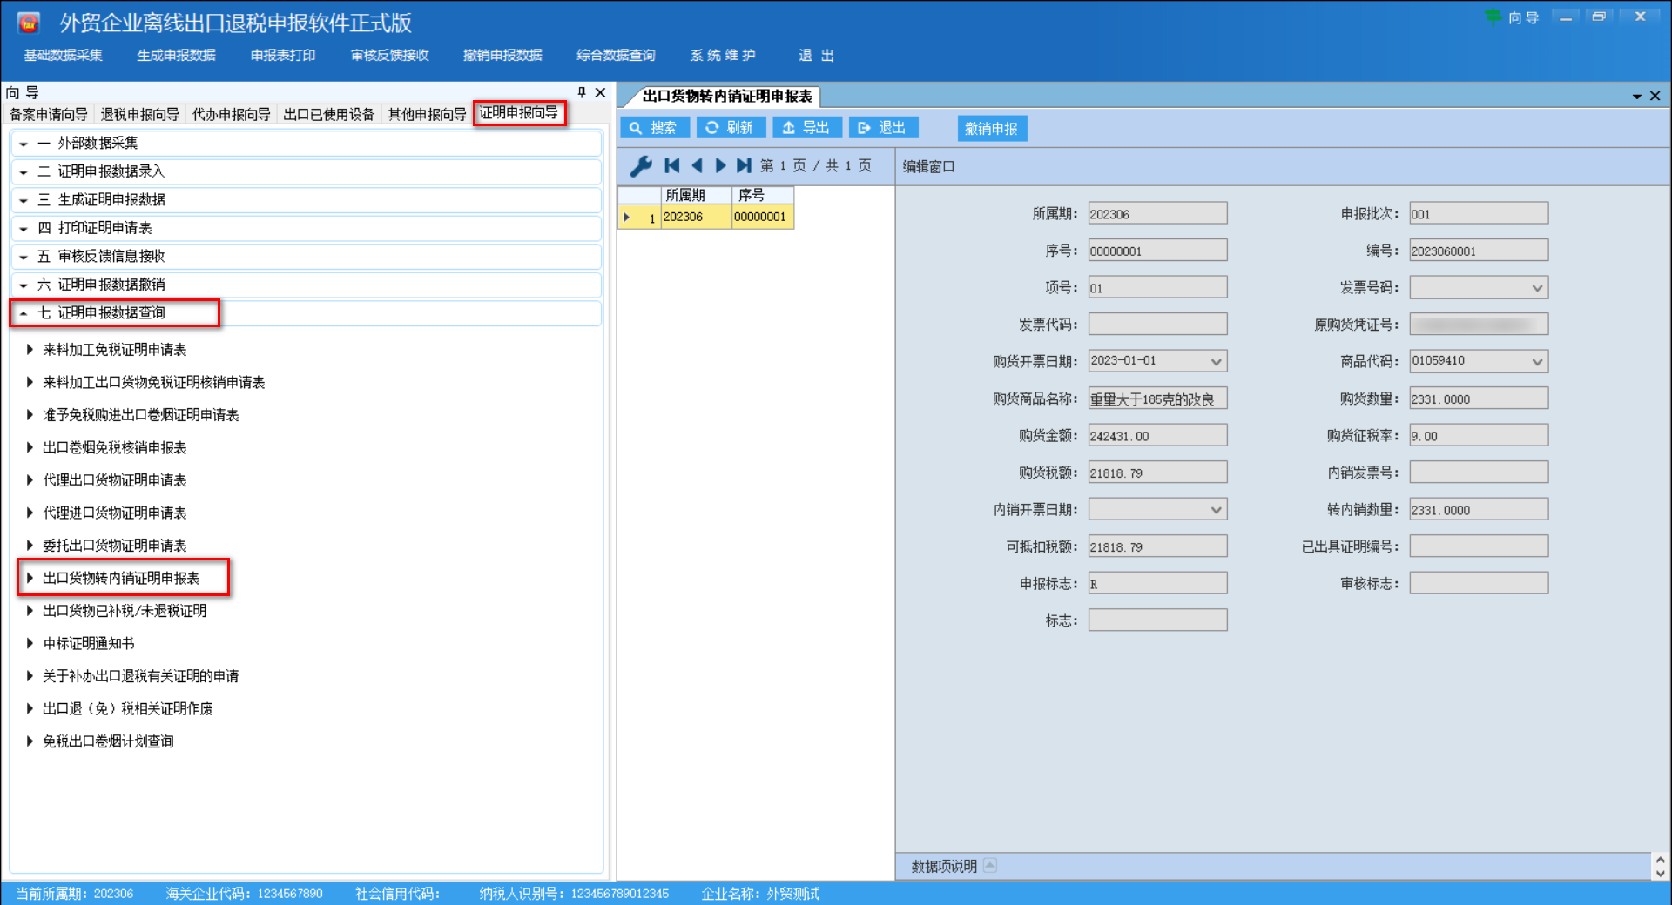Jump to first page navigation arrow
This screenshot has width=1672, height=905.
671,165
